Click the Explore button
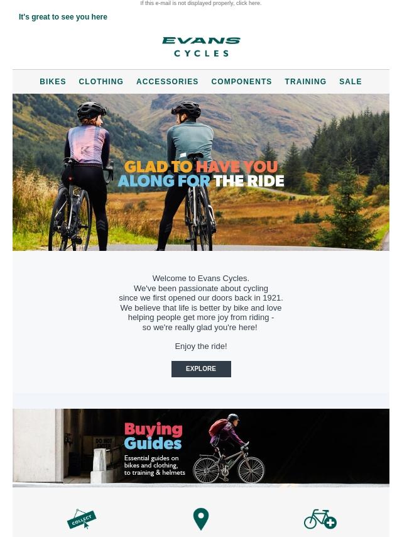This screenshot has width=402, height=537. pos(201,369)
